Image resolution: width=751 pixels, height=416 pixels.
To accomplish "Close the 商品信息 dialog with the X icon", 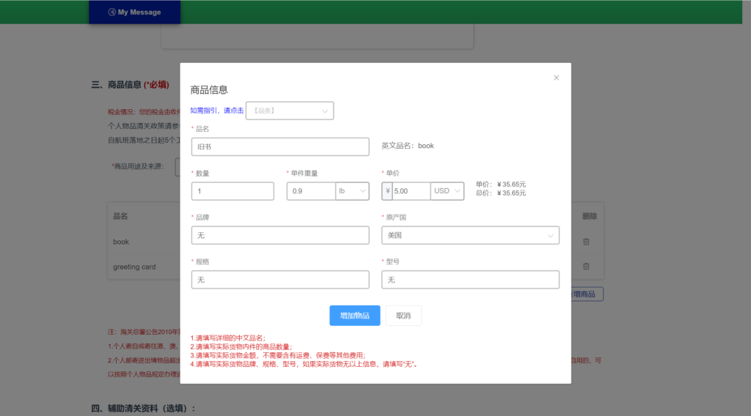I will click(x=556, y=78).
